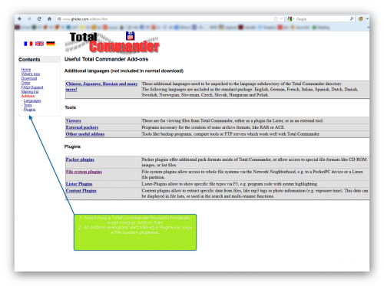This screenshot has height=286, width=384.
Task: Click the floppy disk icon in the logo
Action: (131, 36)
